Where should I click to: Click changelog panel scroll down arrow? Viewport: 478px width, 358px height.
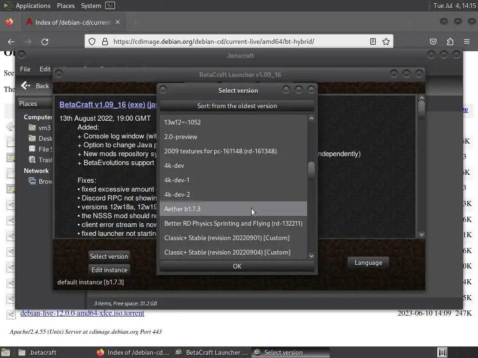tap(422, 234)
